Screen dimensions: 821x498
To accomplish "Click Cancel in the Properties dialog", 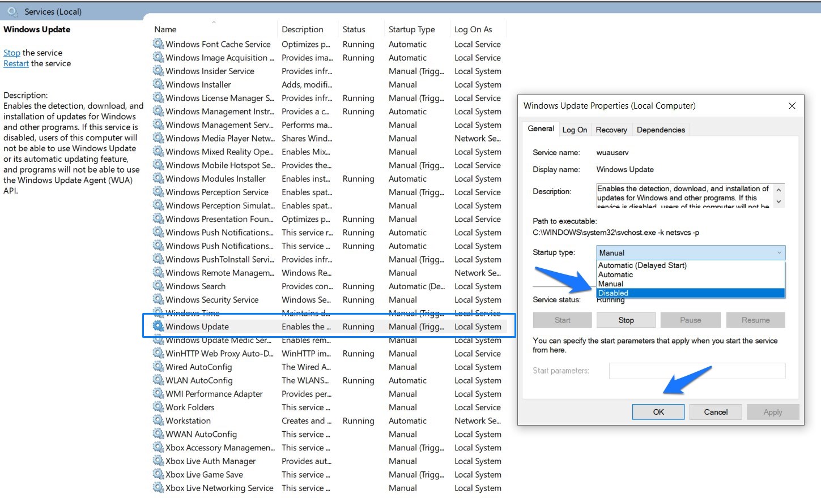I will tap(716, 412).
